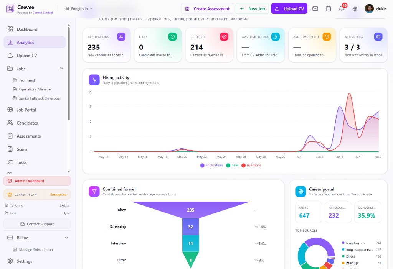Open Settings from the sidebar
The width and height of the screenshot is (393, 269).
(37, 261)
